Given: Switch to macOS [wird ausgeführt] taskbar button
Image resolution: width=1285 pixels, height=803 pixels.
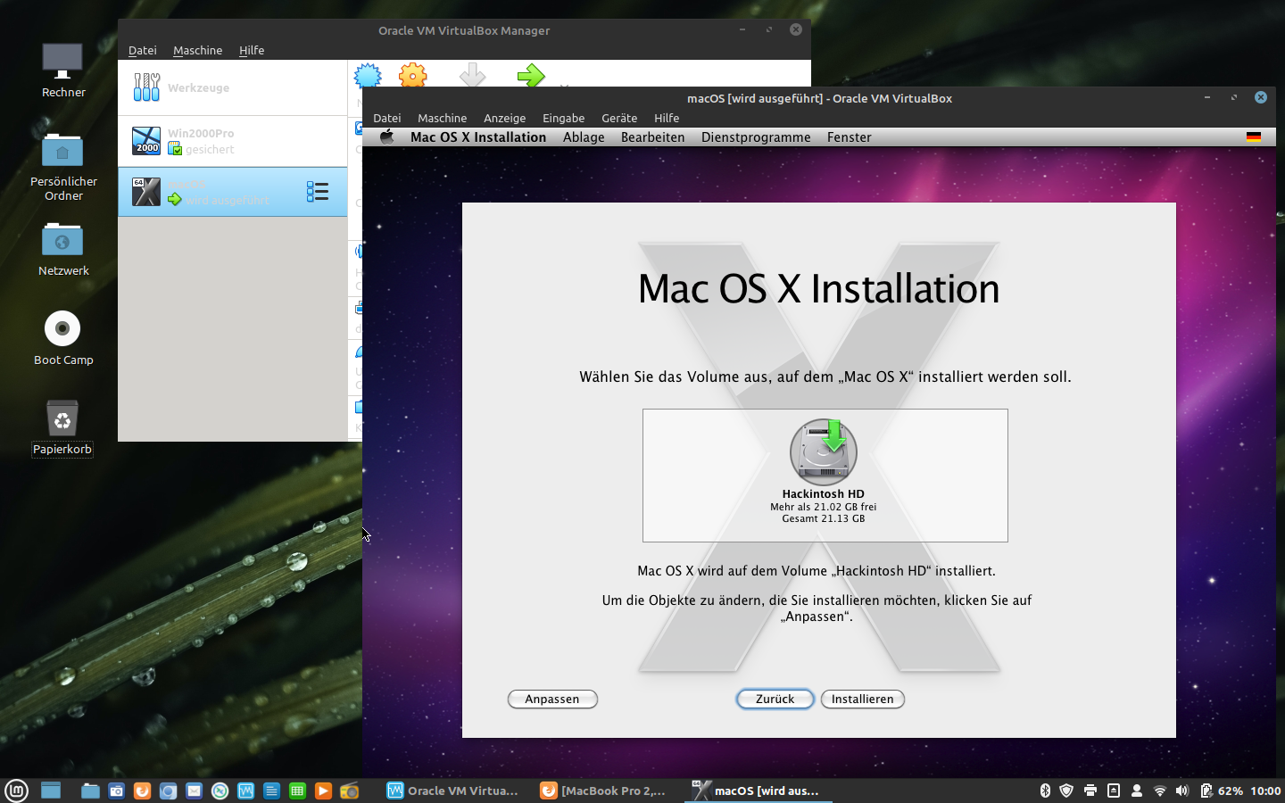Looking at the screenshot, I should [759, 791].
